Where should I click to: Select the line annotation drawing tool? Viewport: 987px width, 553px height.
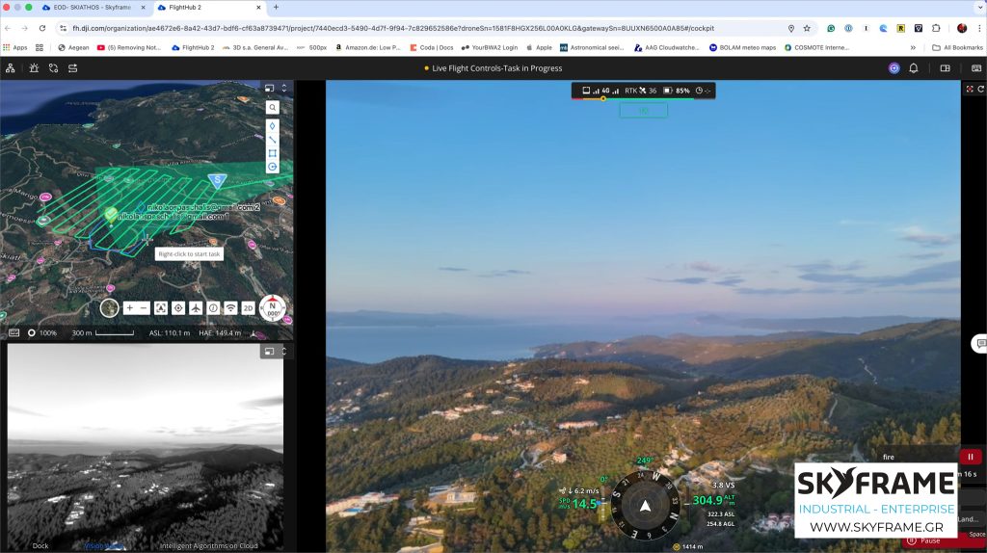(x=273, y=140)
